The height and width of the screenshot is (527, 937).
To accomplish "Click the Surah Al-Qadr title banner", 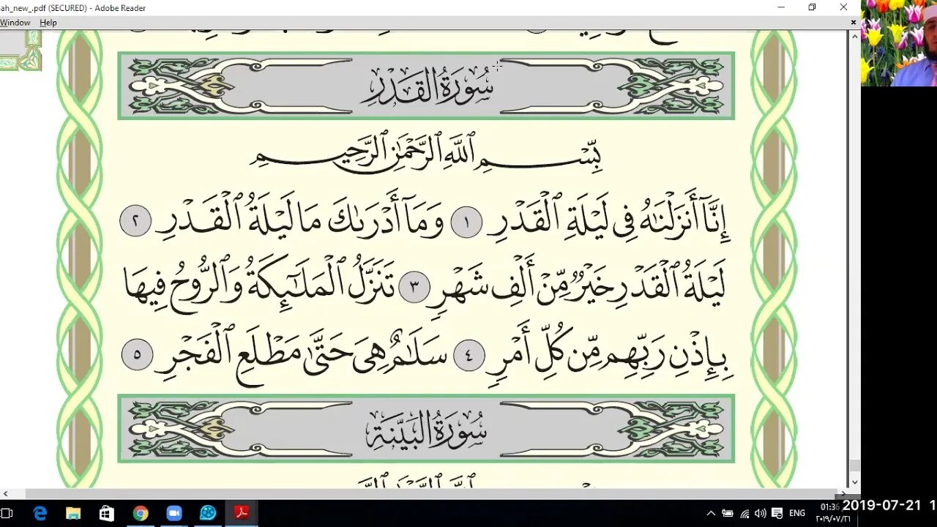I will pos(426,86).
